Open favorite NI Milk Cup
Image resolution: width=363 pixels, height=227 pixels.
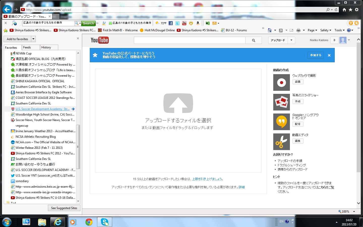point(23,53)
